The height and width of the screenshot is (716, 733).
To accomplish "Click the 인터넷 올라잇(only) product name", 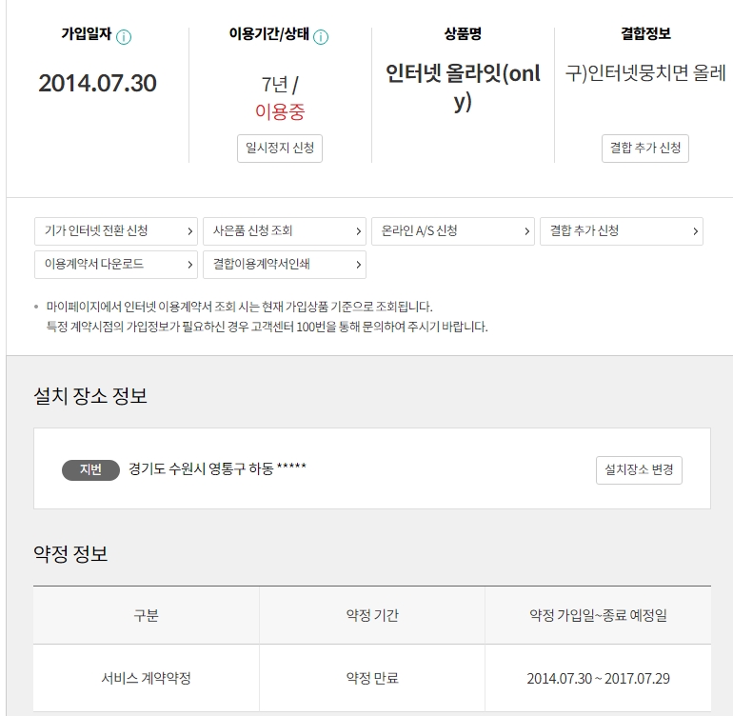I will coord(463,87).
